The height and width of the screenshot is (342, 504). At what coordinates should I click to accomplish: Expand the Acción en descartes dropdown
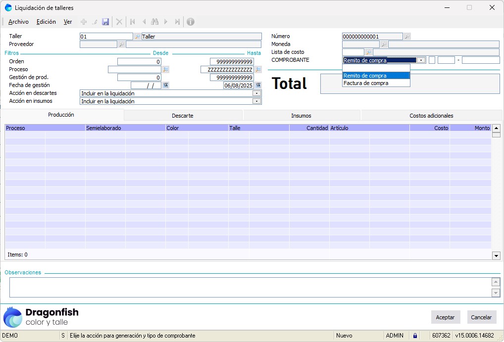(x=256, y=93)
